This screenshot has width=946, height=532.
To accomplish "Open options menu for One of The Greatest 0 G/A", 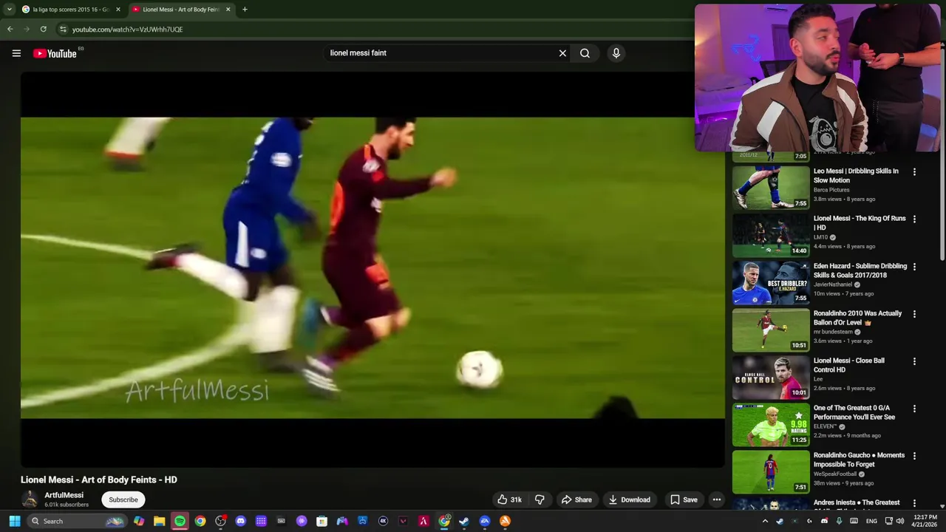I will pyautogui.click(x=914, y=409).
